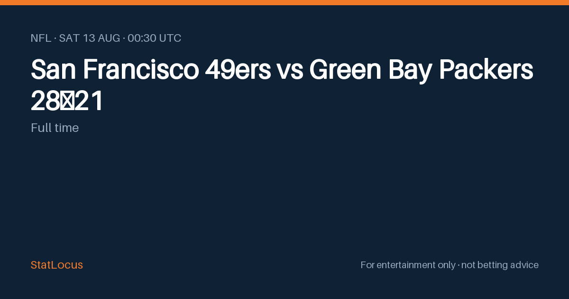Viewport: 569px width, 299px height.
Task: Click the NFL league label
Action: (x=41, y=38)
